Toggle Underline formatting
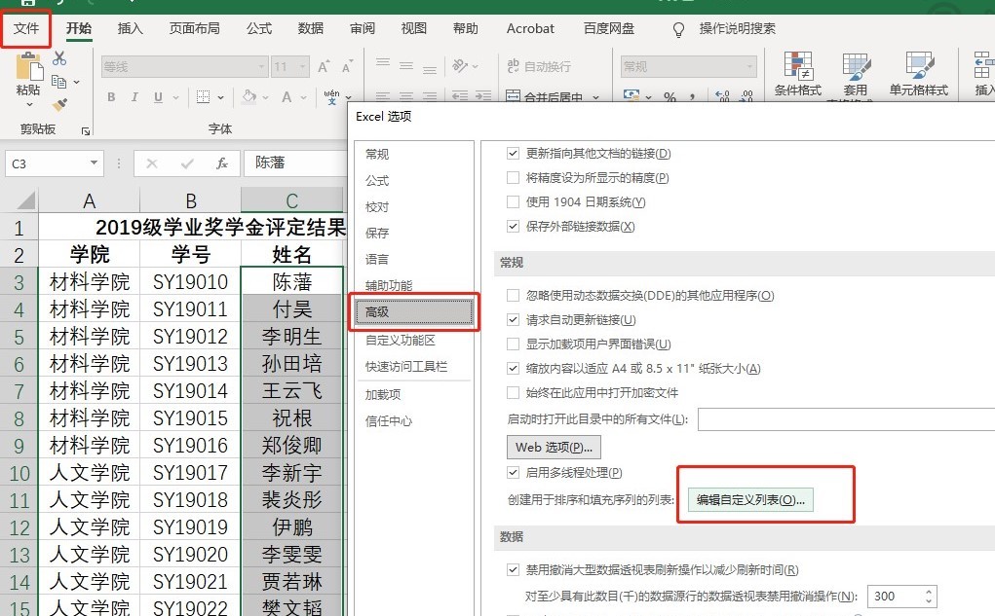The width and height of the screenshot is (995, 616). pyautogui.click(x=158, y=97)
